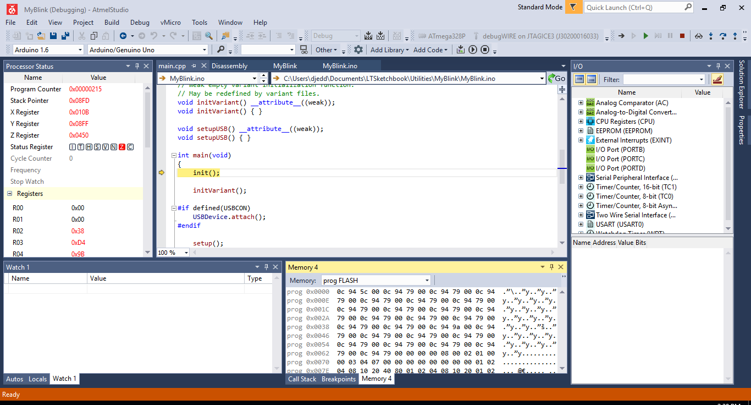Click the Save All icon
Screen dimensions: 751x405
(65, 36)
